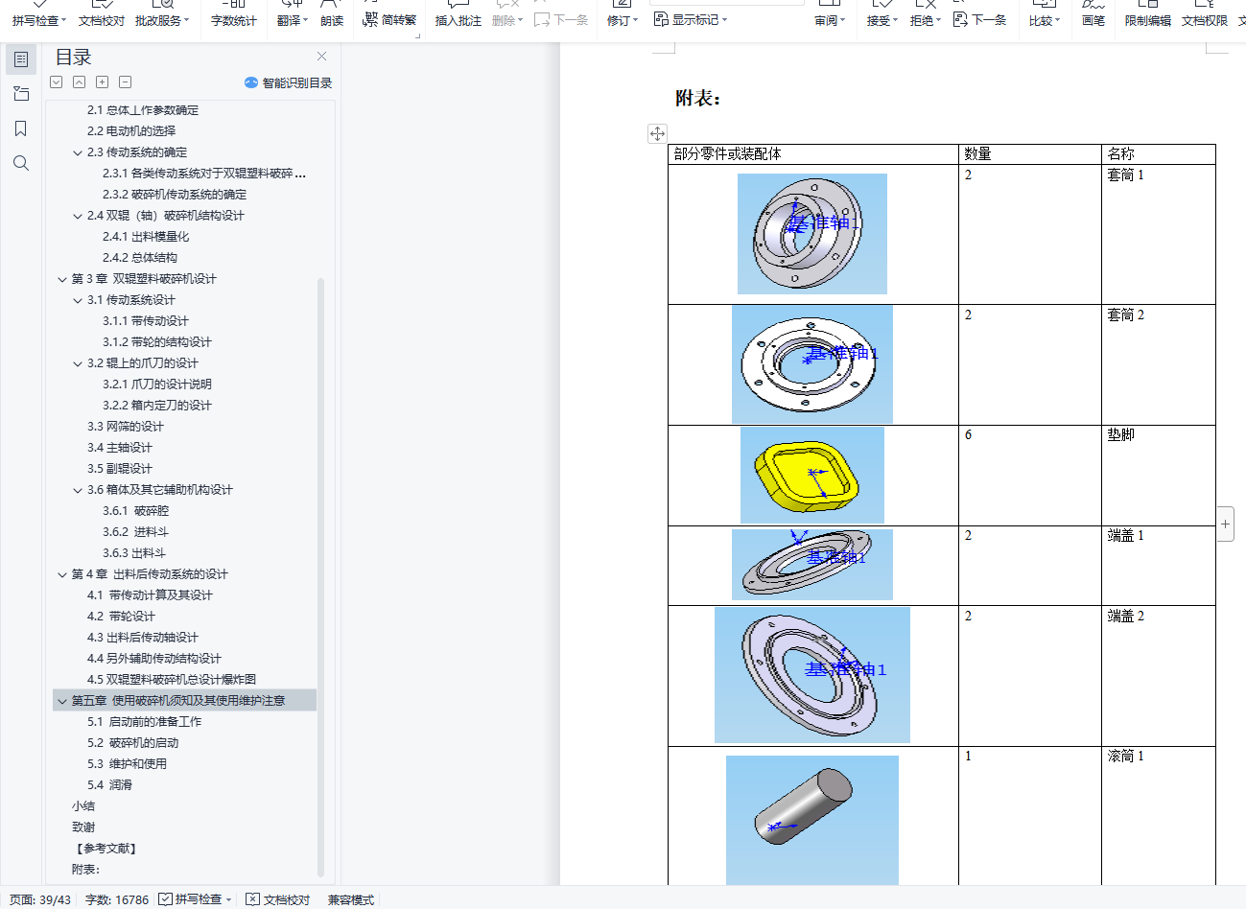Toggle 拼写检查 in the status bar
This screenshot has height=909, width=1246.
[x=190, y=899]
